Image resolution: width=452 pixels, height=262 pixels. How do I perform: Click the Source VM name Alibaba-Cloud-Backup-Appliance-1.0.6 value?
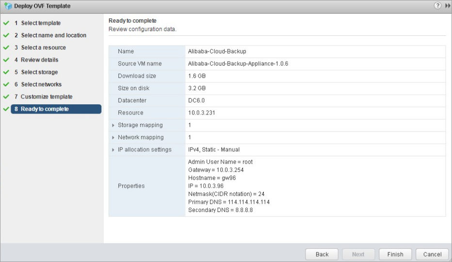[x=238, y=64]
